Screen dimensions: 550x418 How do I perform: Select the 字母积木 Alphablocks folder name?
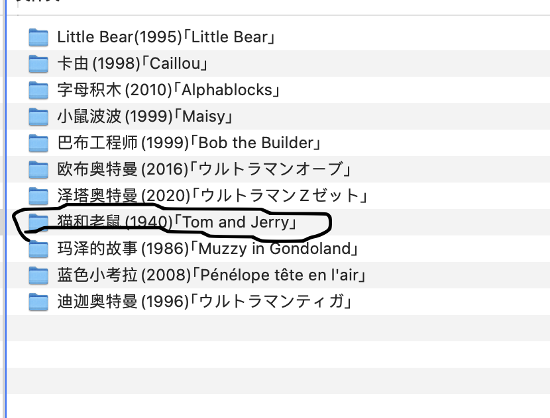tap(168, 90)
